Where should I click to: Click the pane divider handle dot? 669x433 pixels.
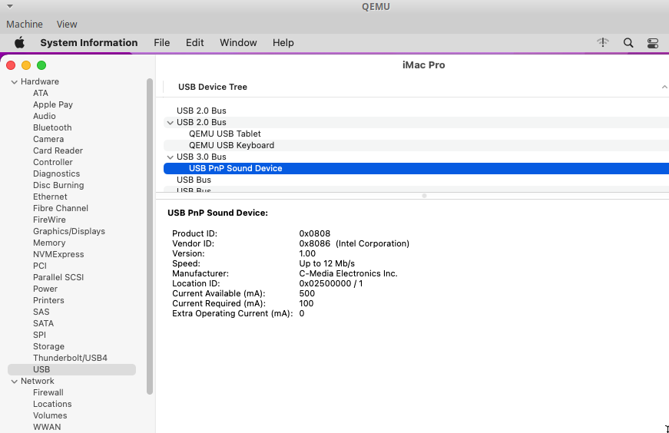(424, 196)
